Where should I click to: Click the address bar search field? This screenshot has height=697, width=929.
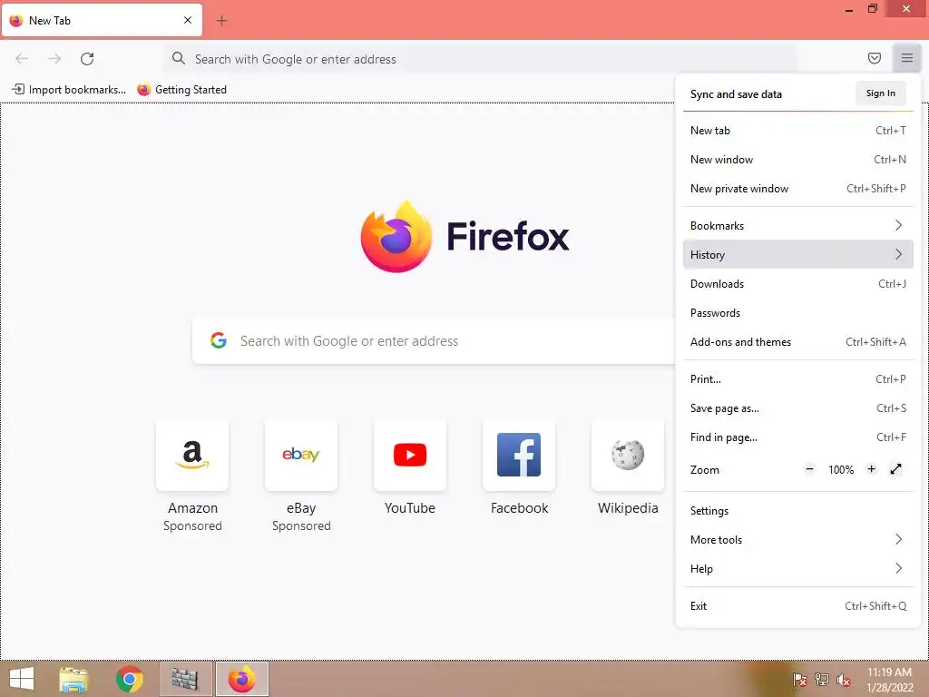tap(480, 59)
